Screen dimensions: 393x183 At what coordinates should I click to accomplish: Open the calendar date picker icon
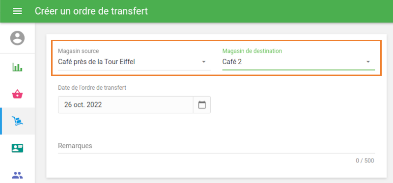[x=202, y=105]
